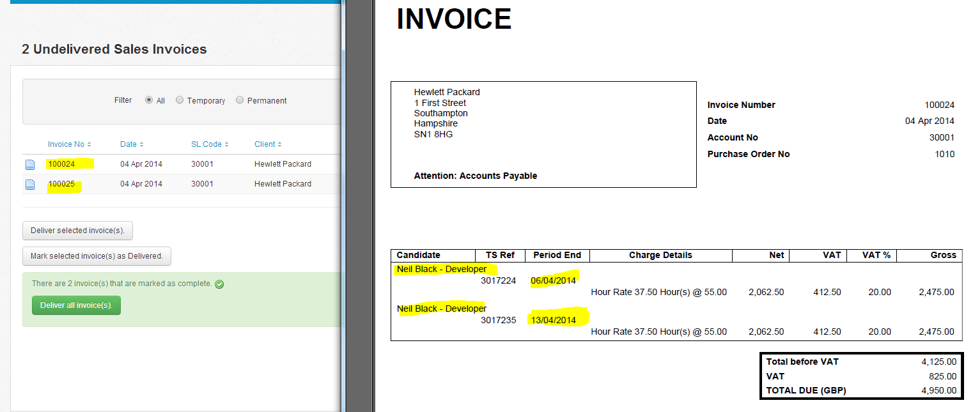973x412 pixels.
Task: Click period end date 13/04/2014
Action: [x=554, y=320]
